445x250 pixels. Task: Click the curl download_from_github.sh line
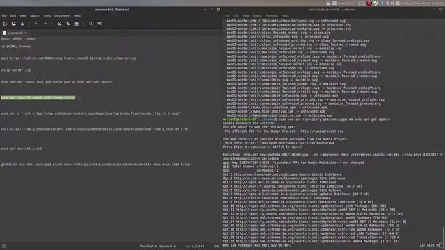[95, 129]
